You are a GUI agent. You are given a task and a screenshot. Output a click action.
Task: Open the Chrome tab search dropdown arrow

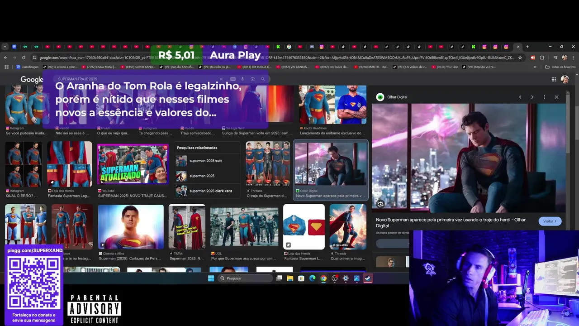point(5,47)
